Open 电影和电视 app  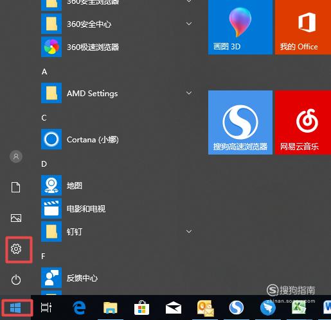[118, 208]
